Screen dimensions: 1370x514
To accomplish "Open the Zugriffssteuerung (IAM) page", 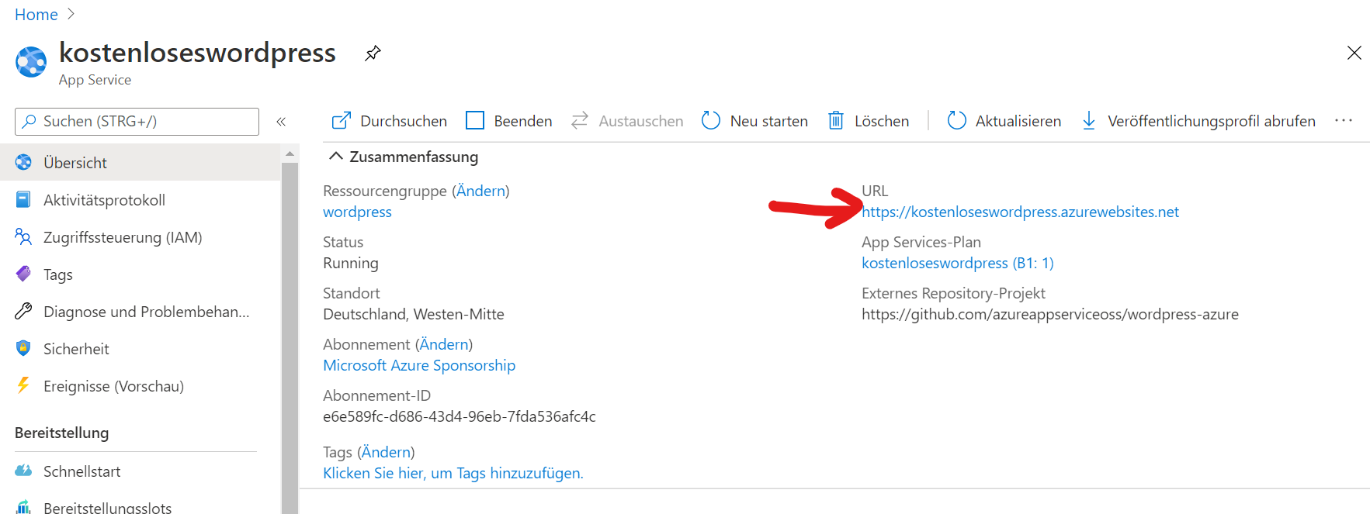I will pos(122,237).
